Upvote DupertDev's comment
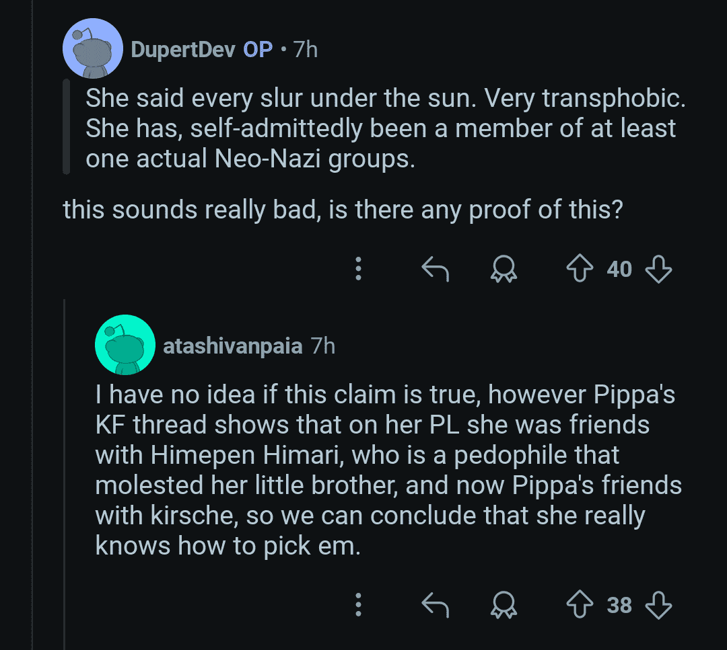Viewport: 727px width, 650px height. tap(580, 268)
